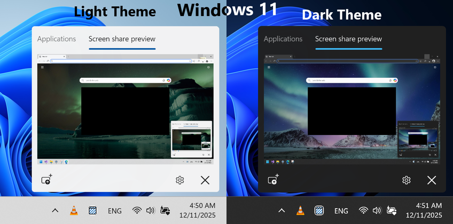The height and width of the screenshot is (224, 453).
Task: Select Screen share preview tab in dark panel
Action: (348, 39)
